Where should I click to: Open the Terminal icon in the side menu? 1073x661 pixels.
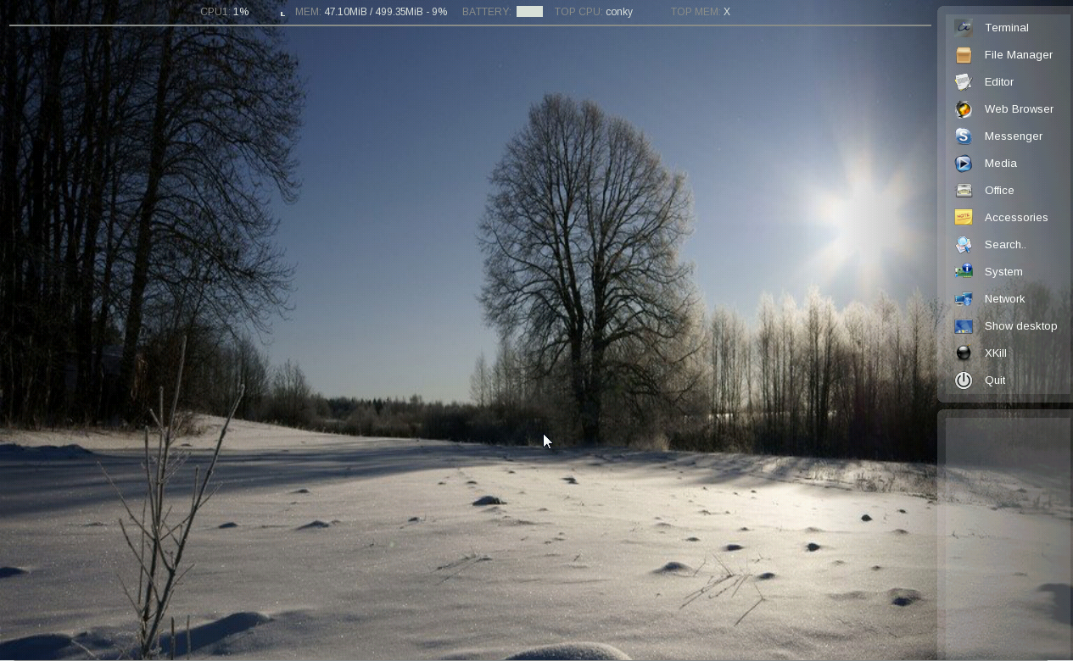tap(964, 28)
